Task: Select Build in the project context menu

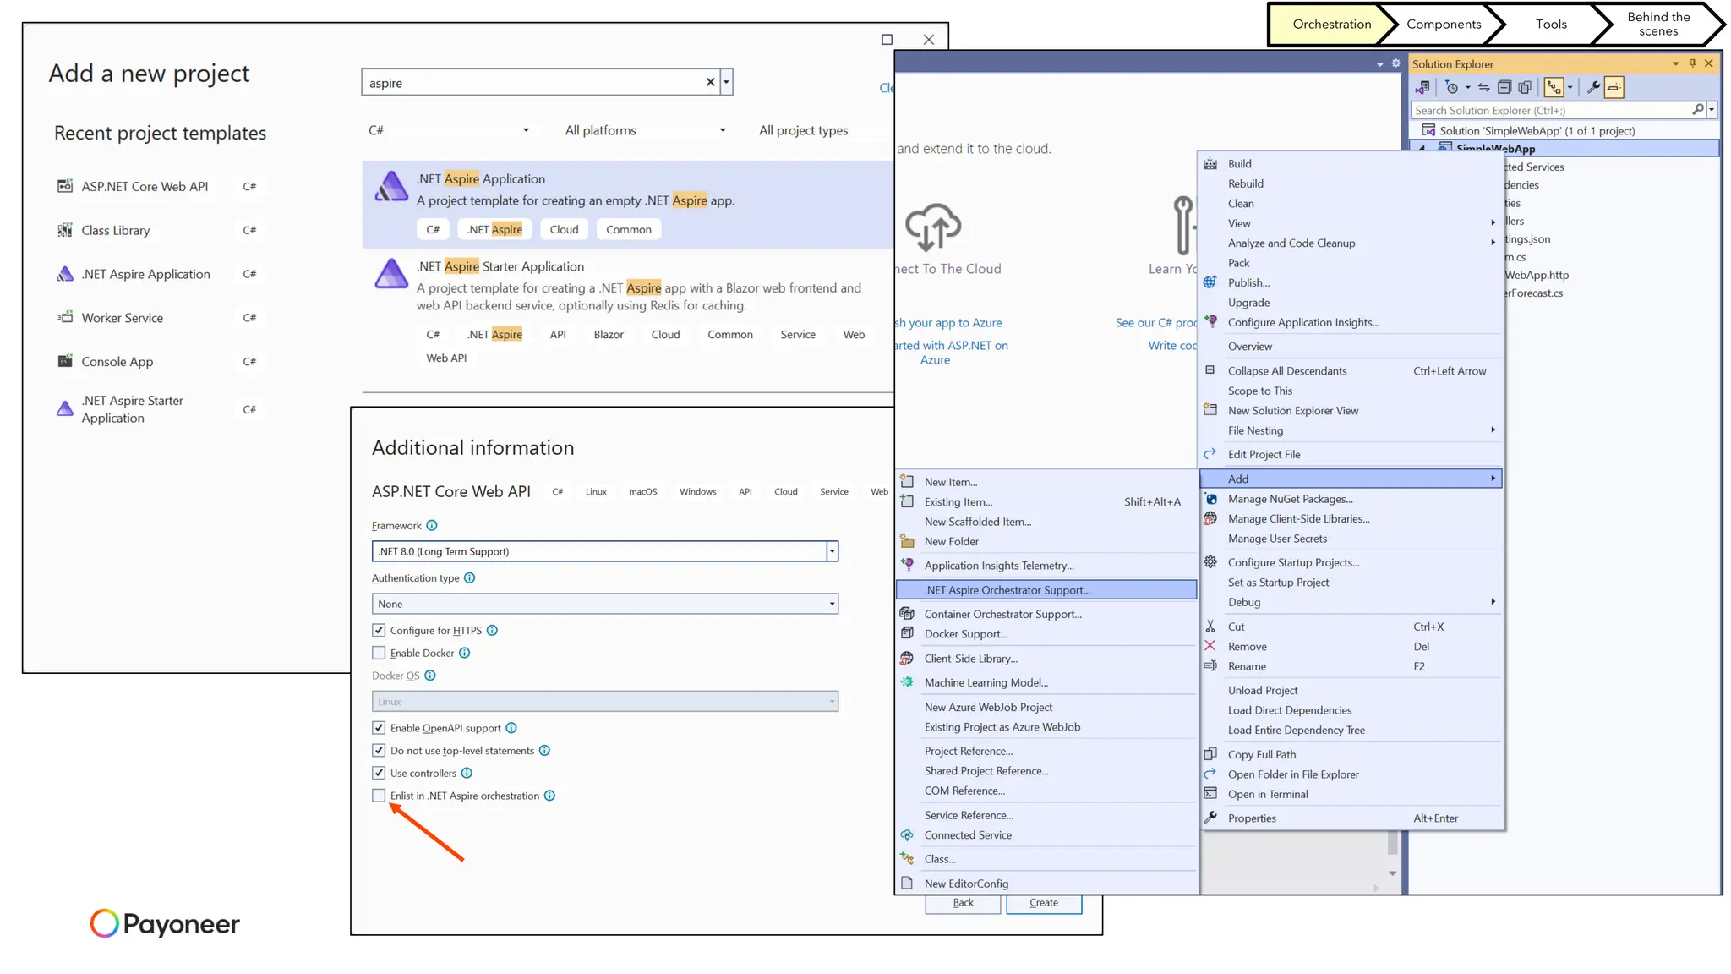Action: (x=1351, y=163)
